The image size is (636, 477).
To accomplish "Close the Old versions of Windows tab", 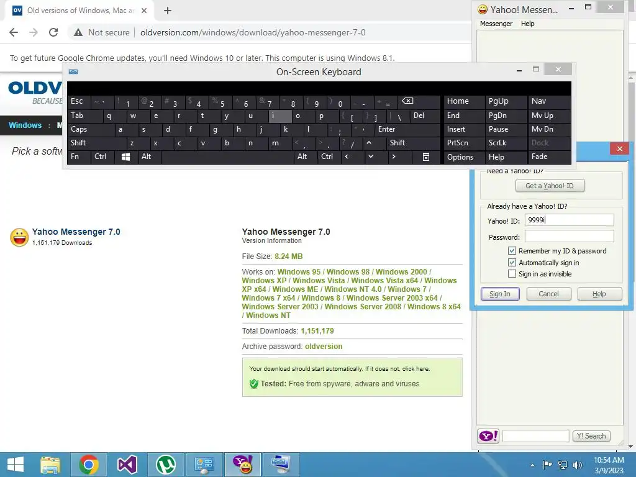I will (144, 11).
